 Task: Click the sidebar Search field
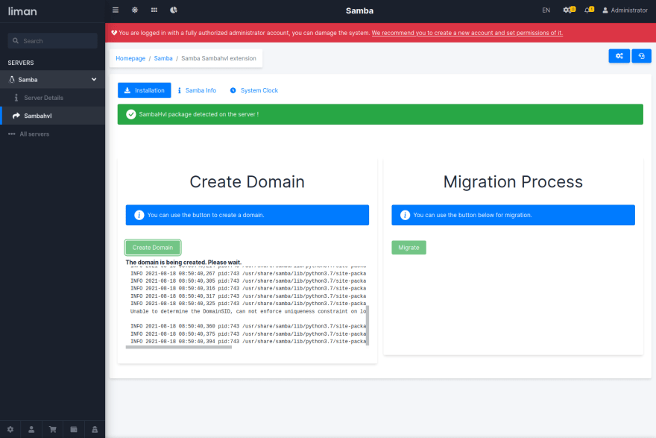point(53,41)
